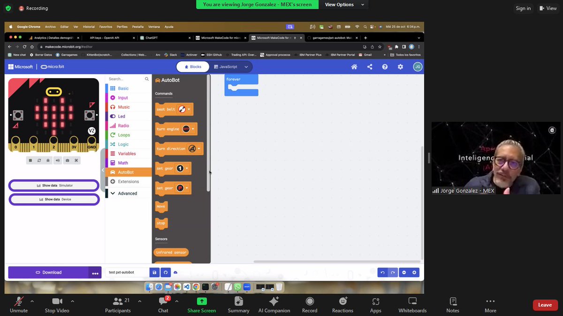This screenshot has height=316, width=563.
Task: Mute the simulator audio
Action: pyautogui.click(x=58, y=161)
